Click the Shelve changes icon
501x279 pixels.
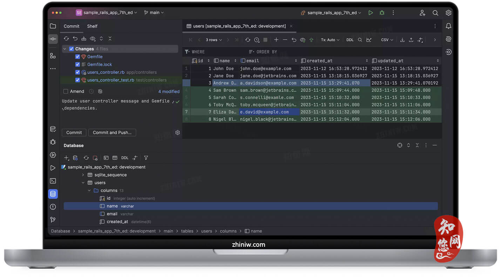tap(84, 39)
